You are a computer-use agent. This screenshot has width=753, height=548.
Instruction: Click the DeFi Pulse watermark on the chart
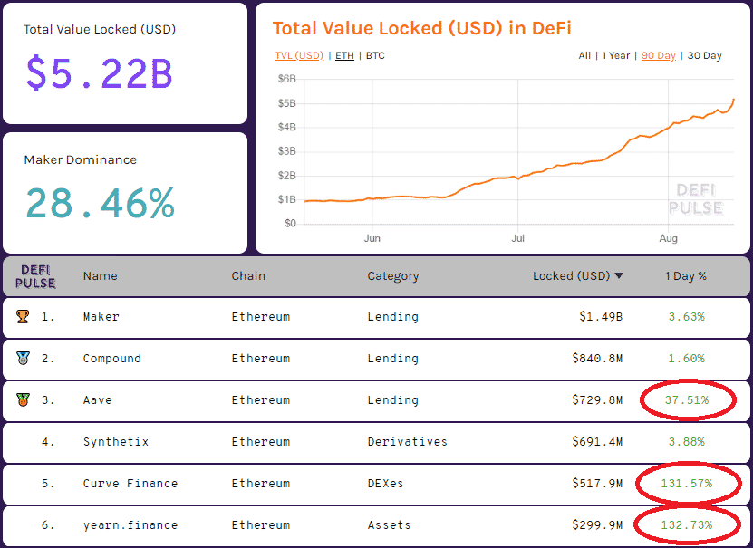(x=696, y=197)
